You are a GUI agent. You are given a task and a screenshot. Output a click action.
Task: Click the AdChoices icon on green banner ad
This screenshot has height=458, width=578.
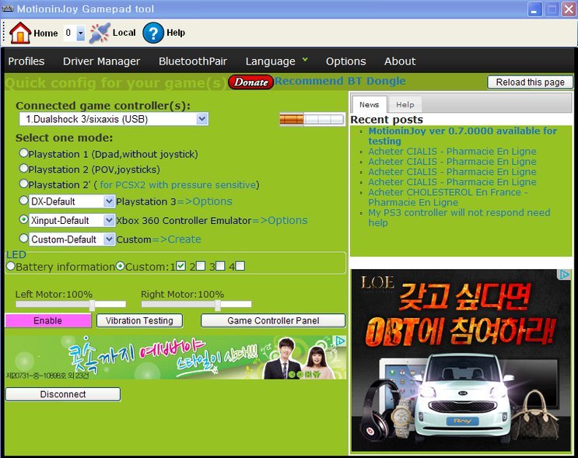tap(341, 341)
